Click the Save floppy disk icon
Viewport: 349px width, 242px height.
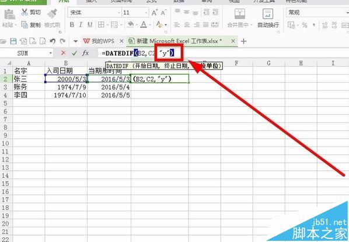(x=13, y=41)
